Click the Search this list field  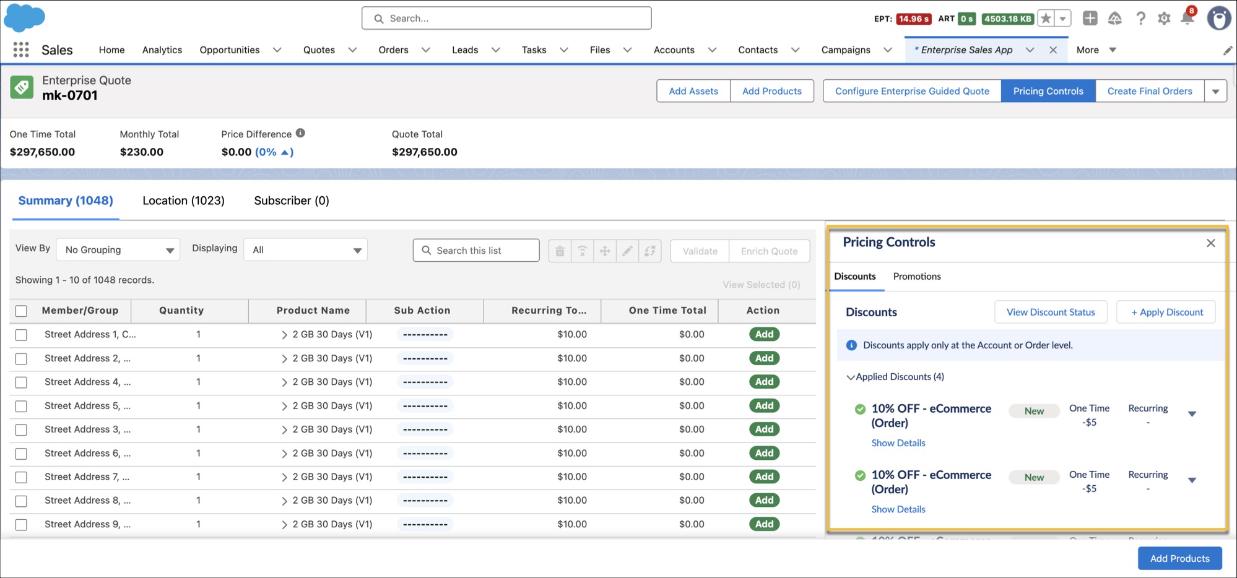476,251
